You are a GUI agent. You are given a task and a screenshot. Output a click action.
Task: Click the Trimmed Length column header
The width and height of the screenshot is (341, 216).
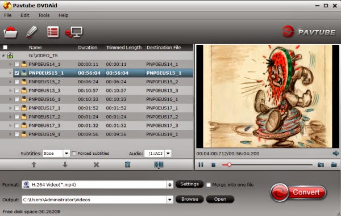(124, 48)
